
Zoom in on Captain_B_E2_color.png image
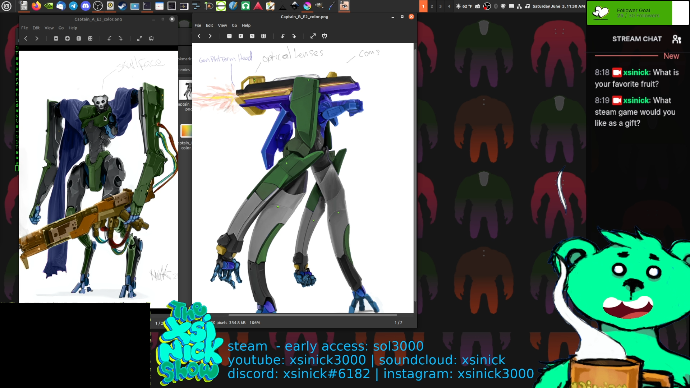pos(241,36)
